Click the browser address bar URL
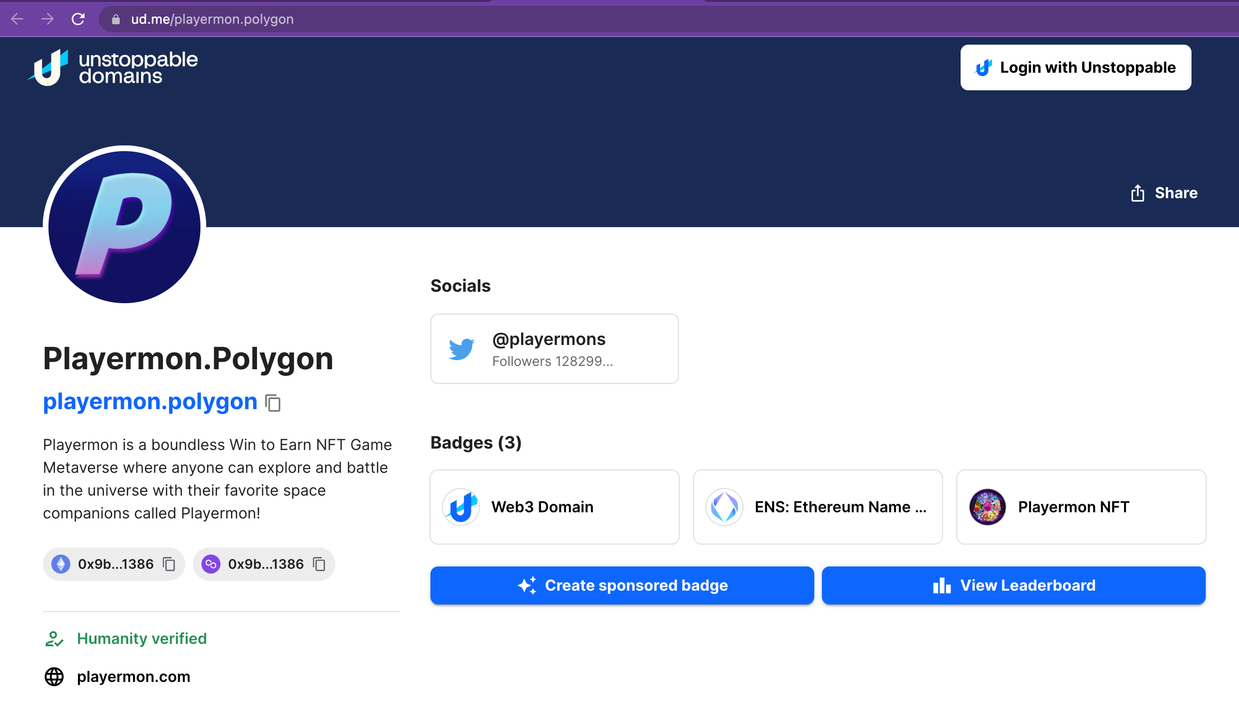This screenshot has height=709, width=1239. (x=212, y=19)
